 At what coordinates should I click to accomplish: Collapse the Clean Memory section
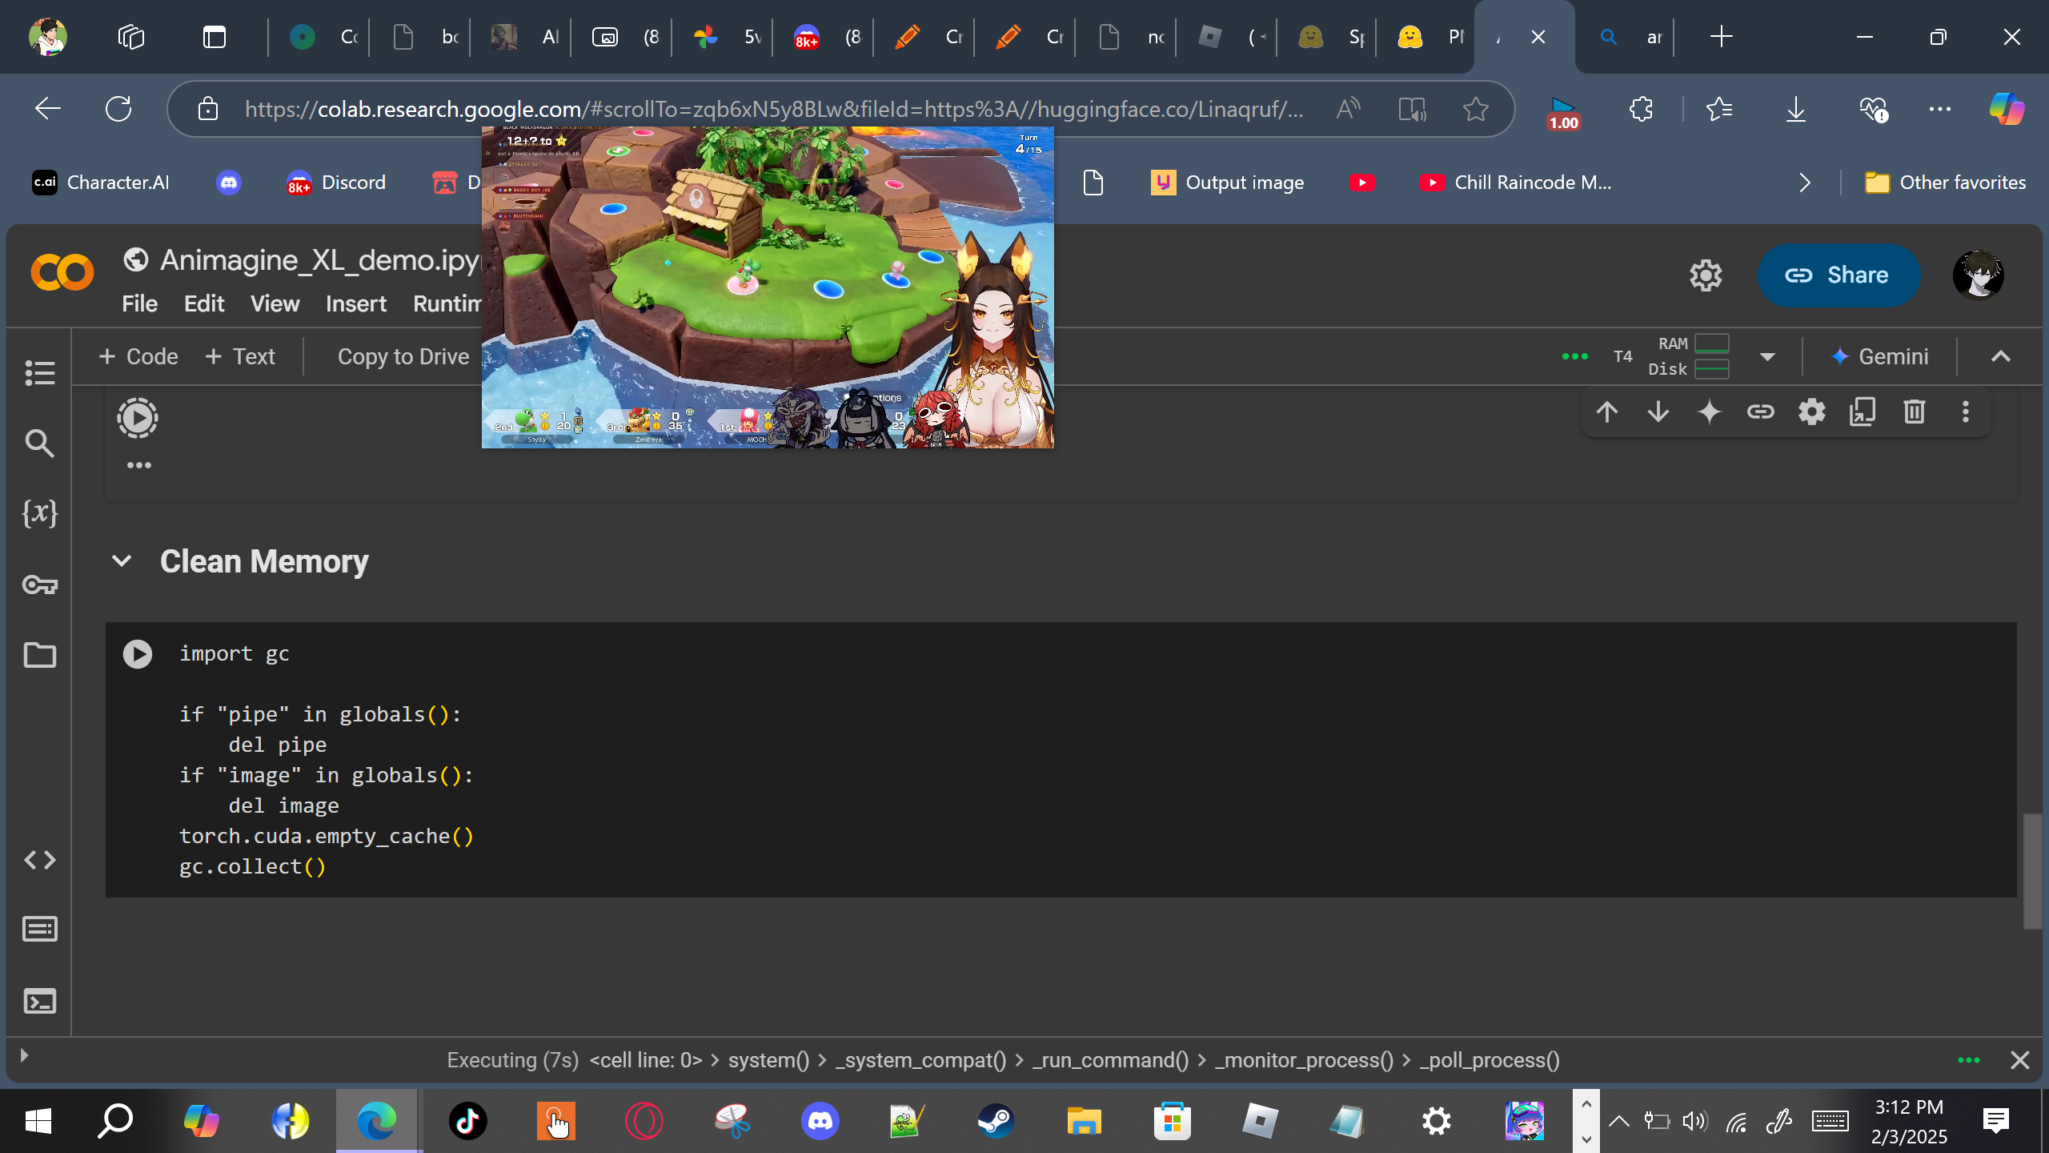pos(122,561)
